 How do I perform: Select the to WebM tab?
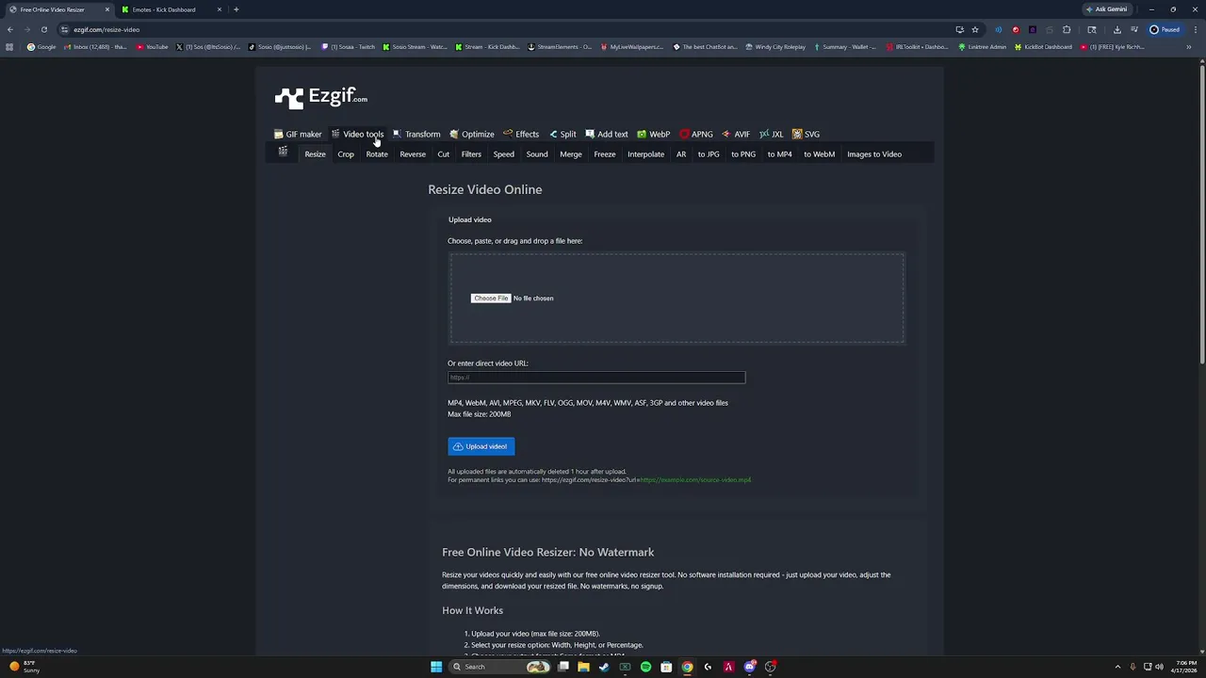pos(820,154)
